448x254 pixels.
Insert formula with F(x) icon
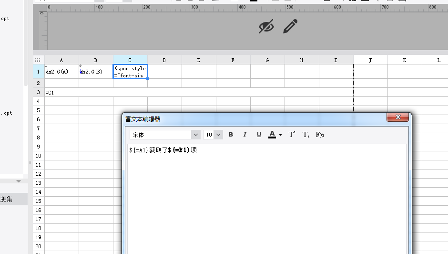[x=320, y=135]
